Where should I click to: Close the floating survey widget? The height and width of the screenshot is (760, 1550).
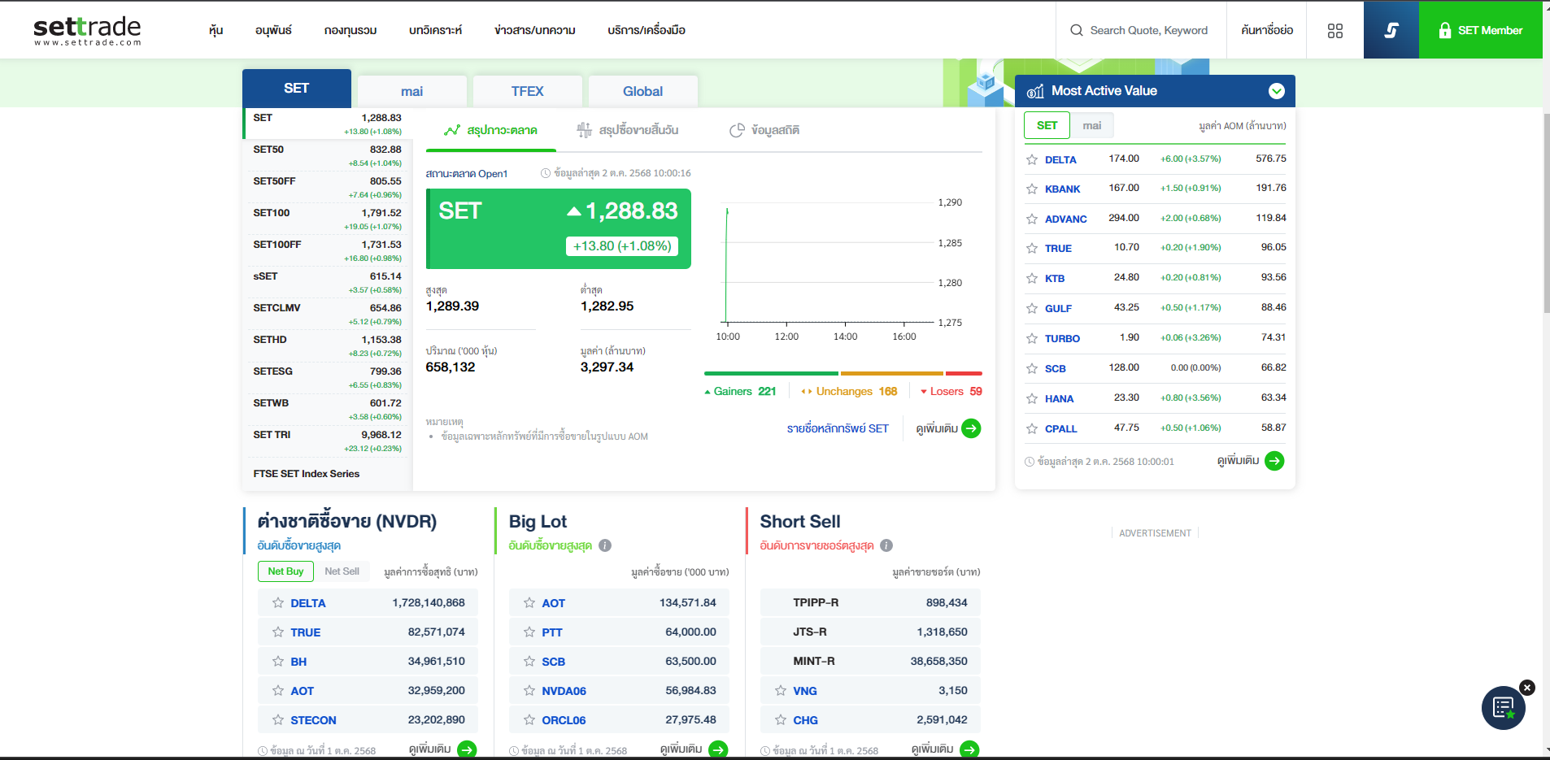[x=1526, y=688]
